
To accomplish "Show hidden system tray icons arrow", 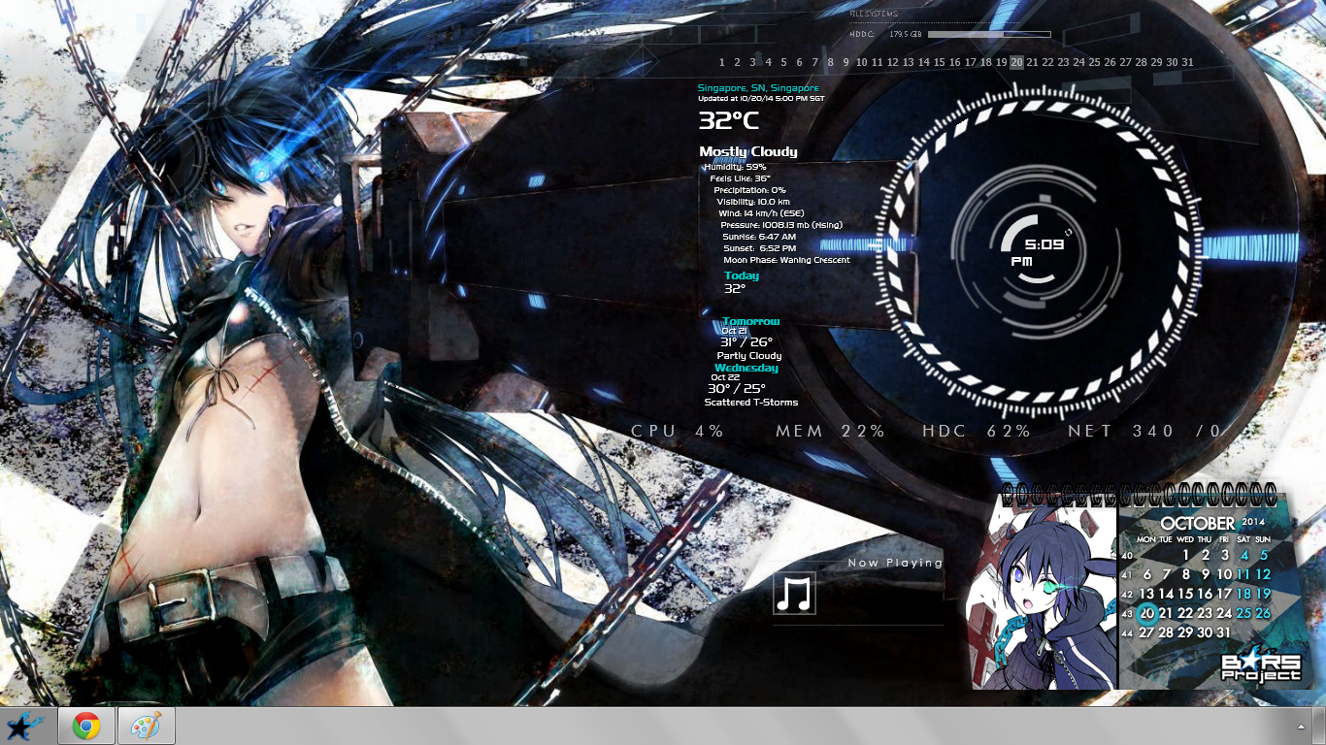I will (x=1301, y=727).
